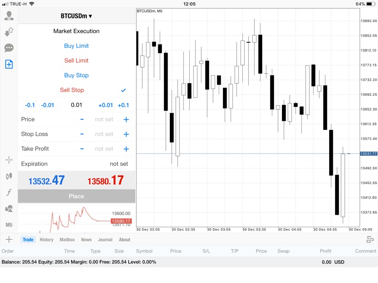Decrease Take Profit with minus button
Viewport: 378px width, 283px height.
82,149
